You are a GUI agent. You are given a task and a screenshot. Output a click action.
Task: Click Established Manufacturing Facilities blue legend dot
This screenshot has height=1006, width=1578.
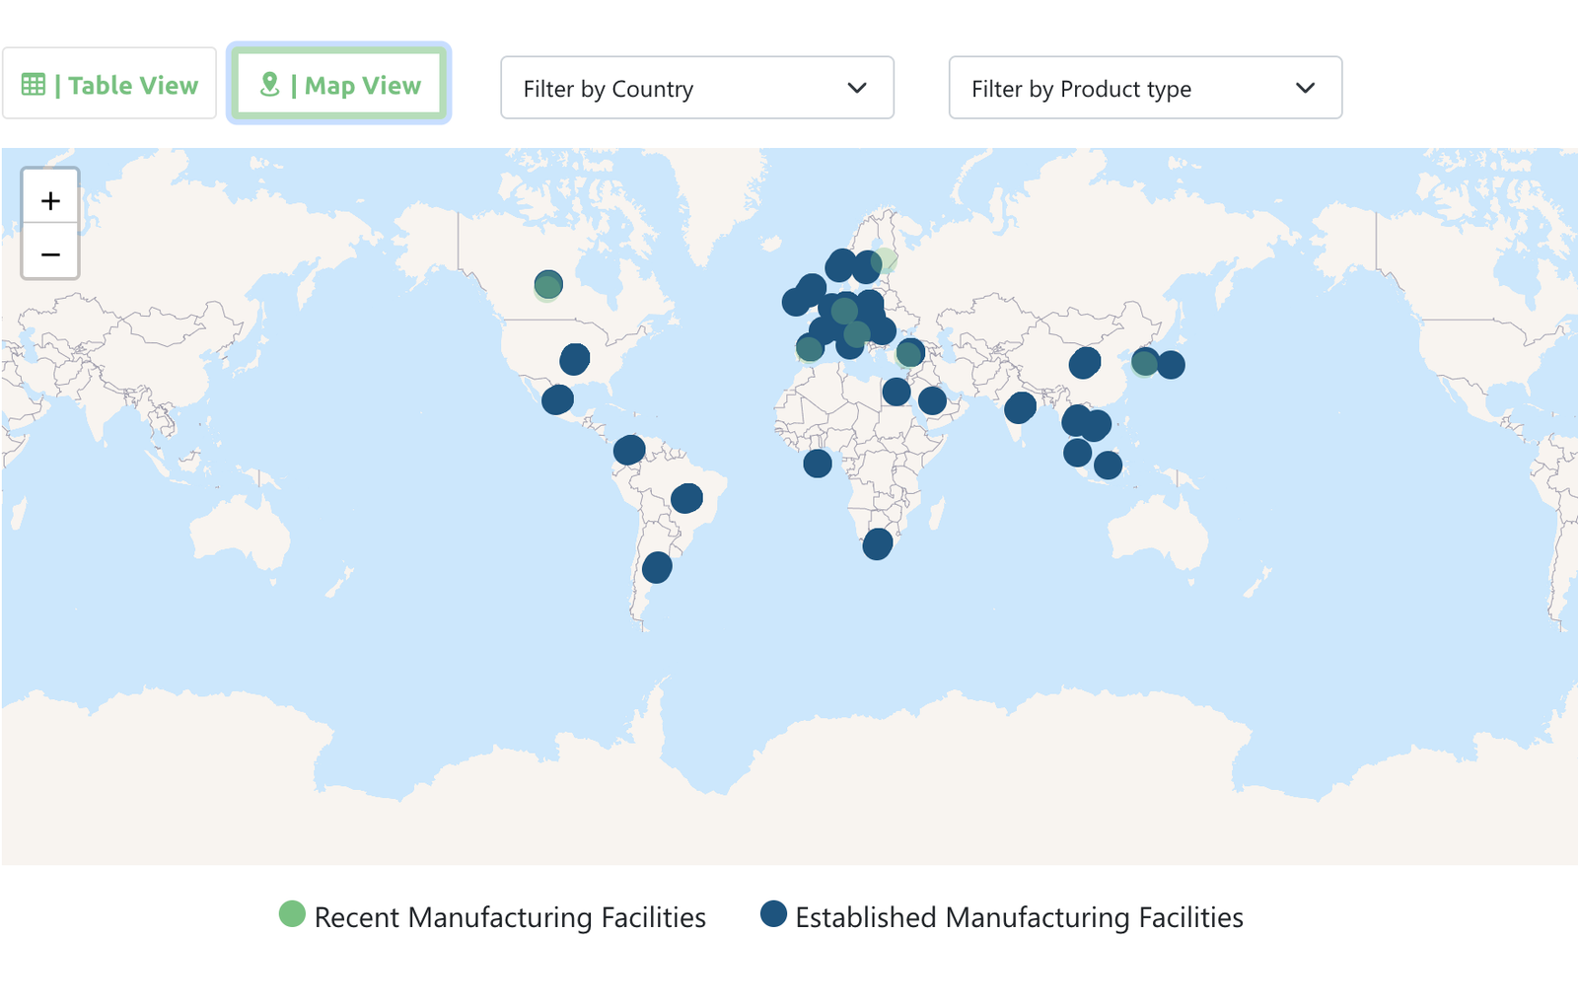(773, 914)
